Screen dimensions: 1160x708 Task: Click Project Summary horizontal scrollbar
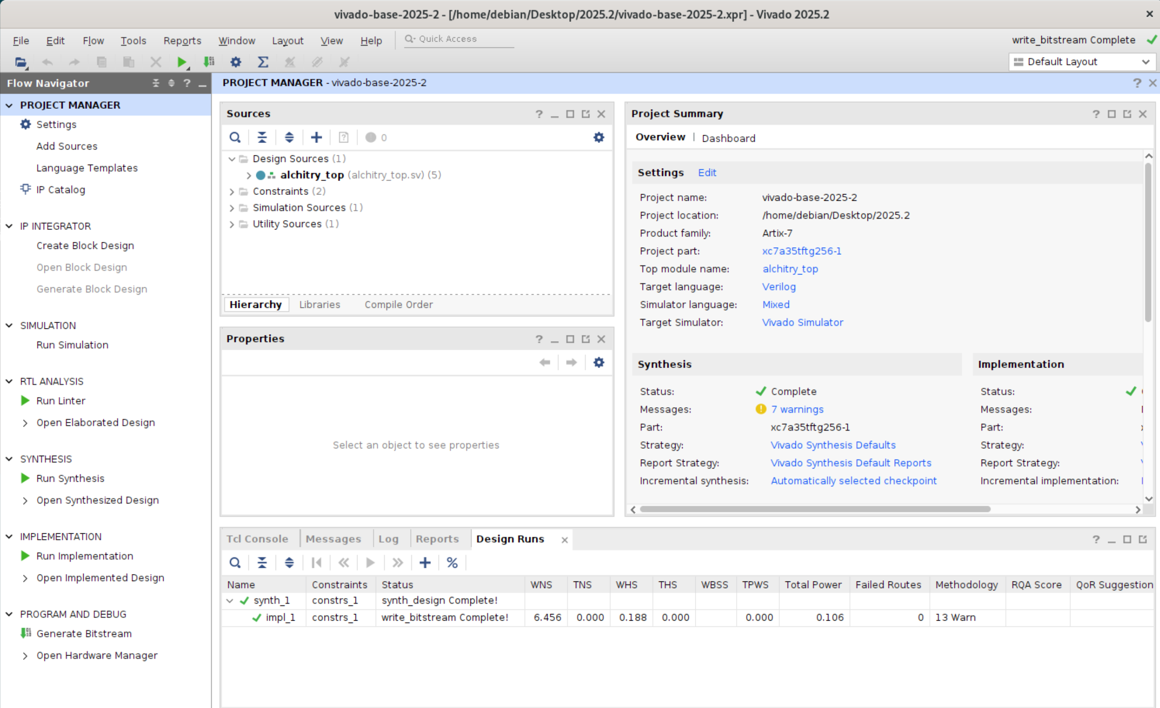[814, 509]
